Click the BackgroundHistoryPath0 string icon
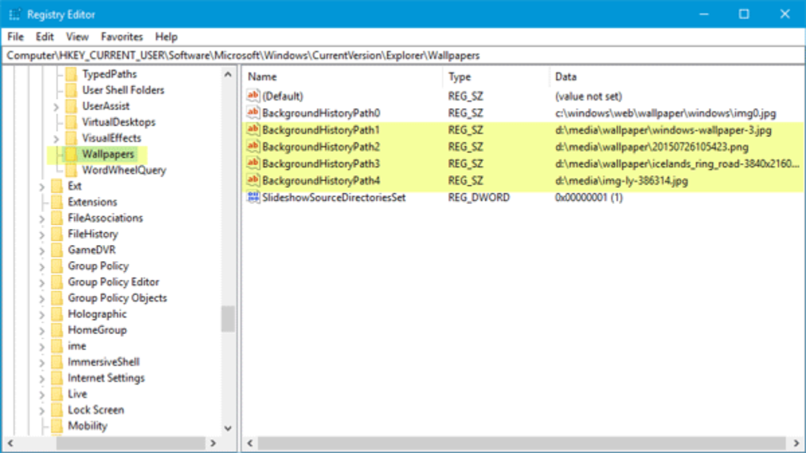806x453 pixels. coord(253,113)
